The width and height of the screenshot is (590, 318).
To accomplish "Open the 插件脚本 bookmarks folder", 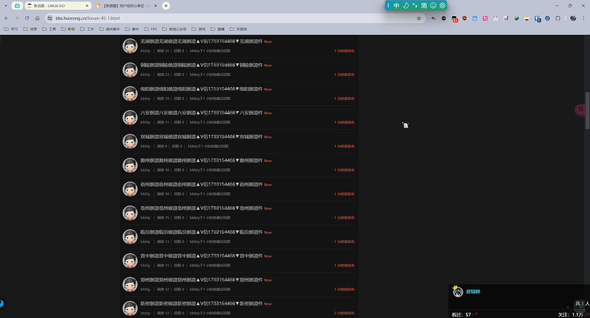I will coord(109,29).
